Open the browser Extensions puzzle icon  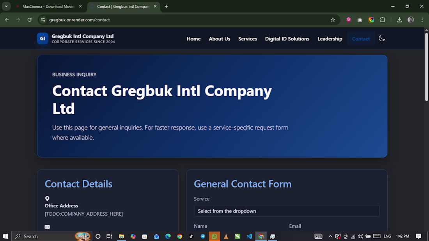383,20
